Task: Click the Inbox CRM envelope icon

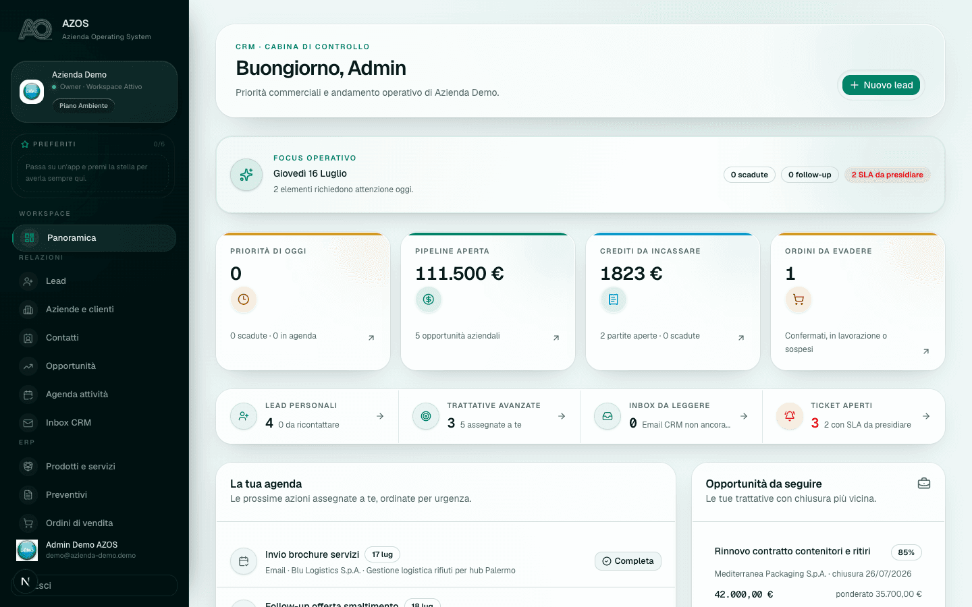Action: [28, 423]
